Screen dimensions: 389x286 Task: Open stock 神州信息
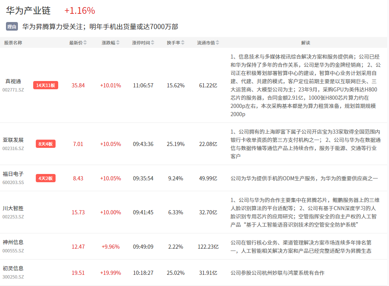(x=13, y=242)
